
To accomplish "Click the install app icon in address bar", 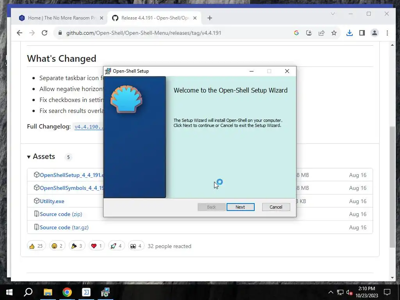I will coord(309,33).
